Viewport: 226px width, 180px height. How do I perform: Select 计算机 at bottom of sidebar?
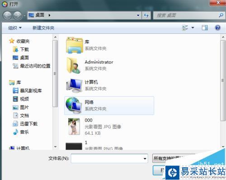[x=23, y=148]
